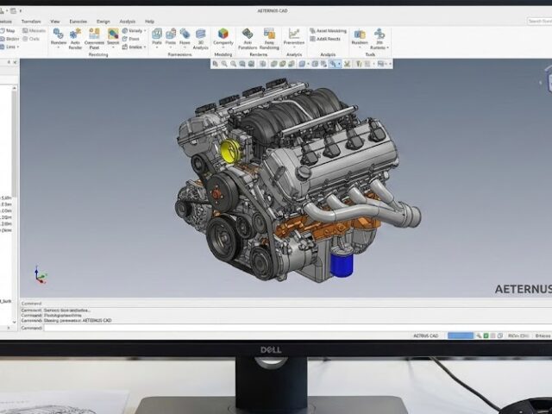The image size is (552, 414).
Task: Switch to the Analysis ribbon tab
Action: (x=128, y=22)
